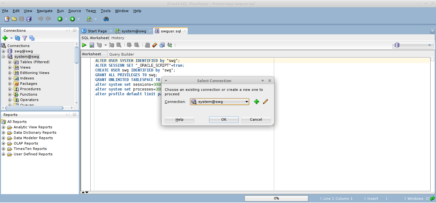436x203 pixels.
Task: Click the Run Script icon
Action: point(92,45)
